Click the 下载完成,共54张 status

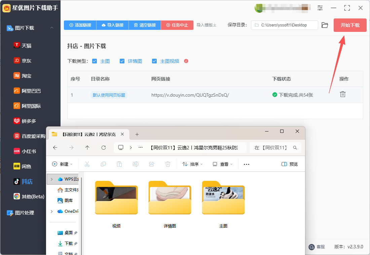[293, 95]
